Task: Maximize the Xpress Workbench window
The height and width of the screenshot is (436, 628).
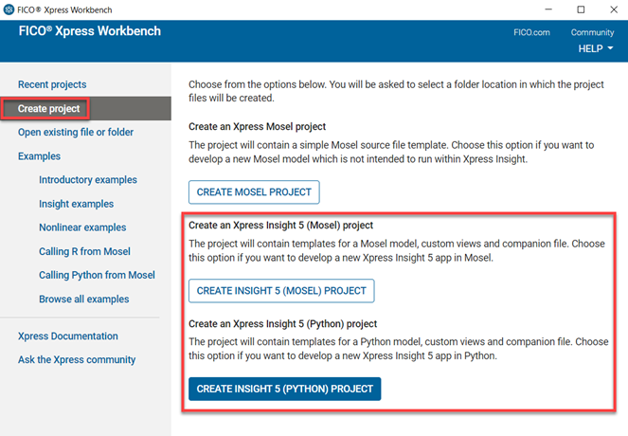Action: pyautogui.click(x=581, y=9)
